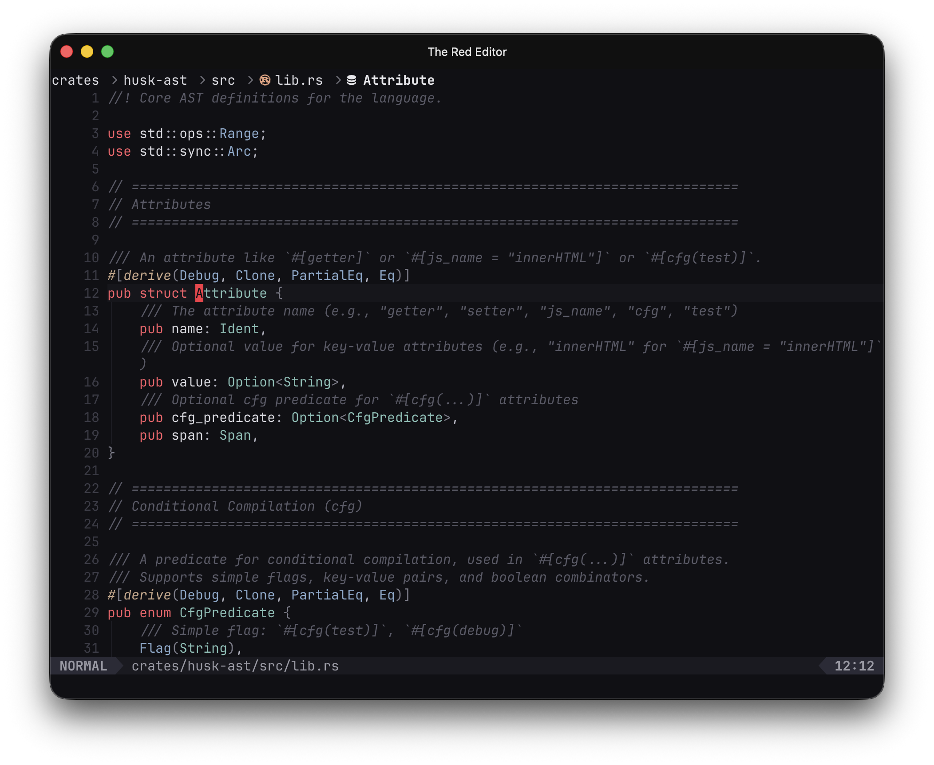The image size is (934, 765).
Task: Click line number 29 in gutter
Action: [x=91, y=613]
